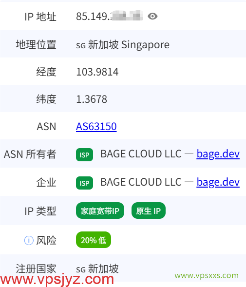Click the 经度 label
Viewport: 246px width, 287px height.
pyautogui.click(x=46, y=72)
